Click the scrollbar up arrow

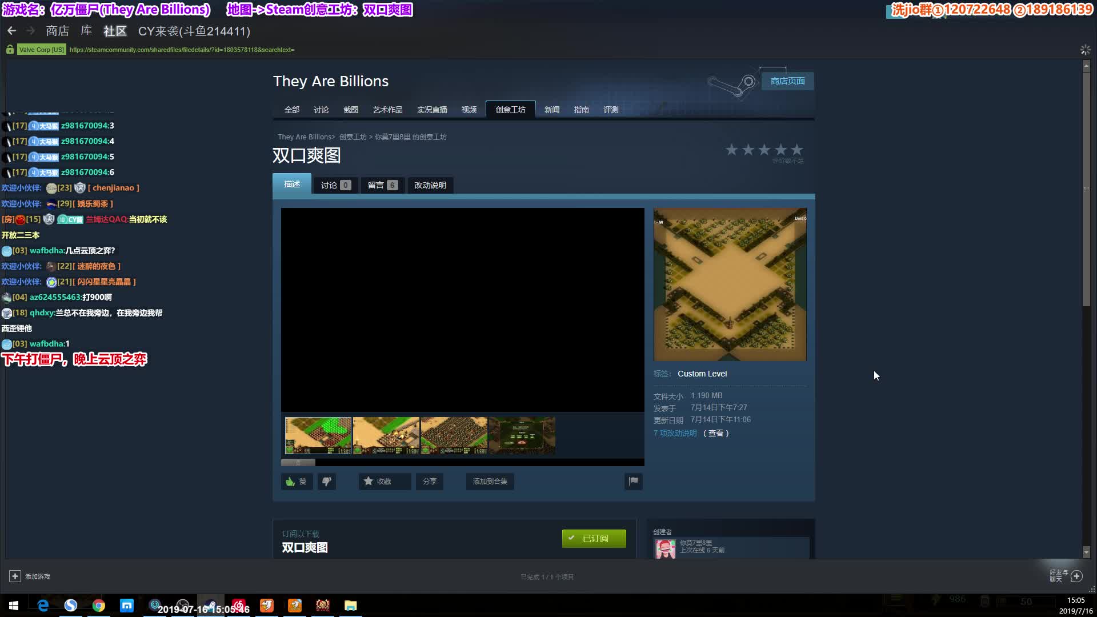coord(1086,66)
